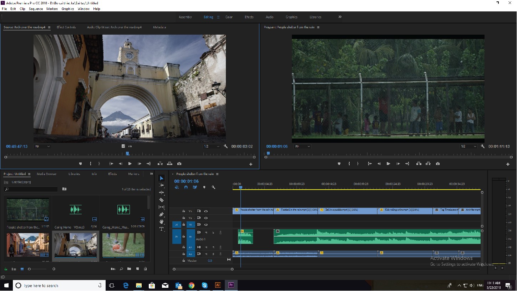Solo audio track A3
The image size is (517, 291).
[213, 254]
